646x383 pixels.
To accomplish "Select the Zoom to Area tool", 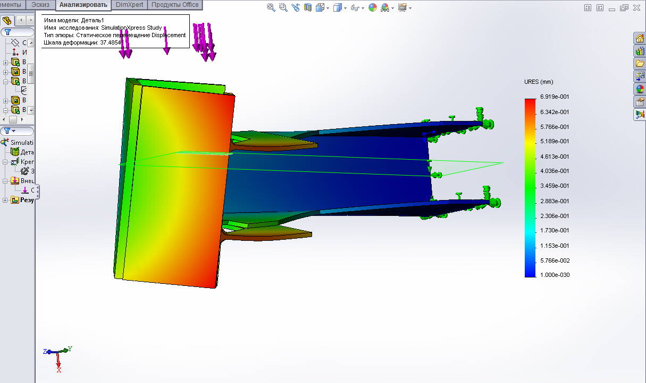I will click(x=283, y=7).
